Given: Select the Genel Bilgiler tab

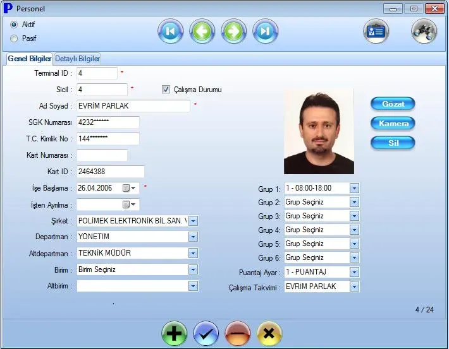Looking at the screenshot, I should click(x=29, y=59).
